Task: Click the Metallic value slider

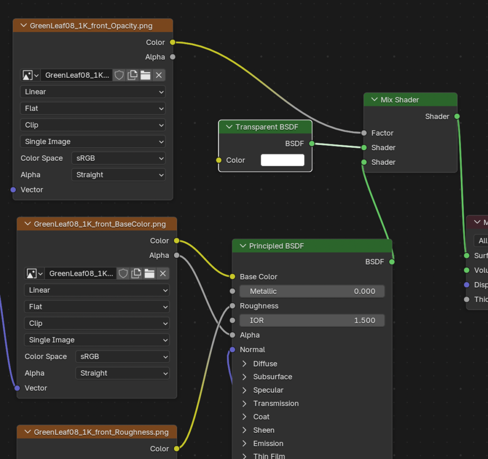Action: click(x=312, y=291)
